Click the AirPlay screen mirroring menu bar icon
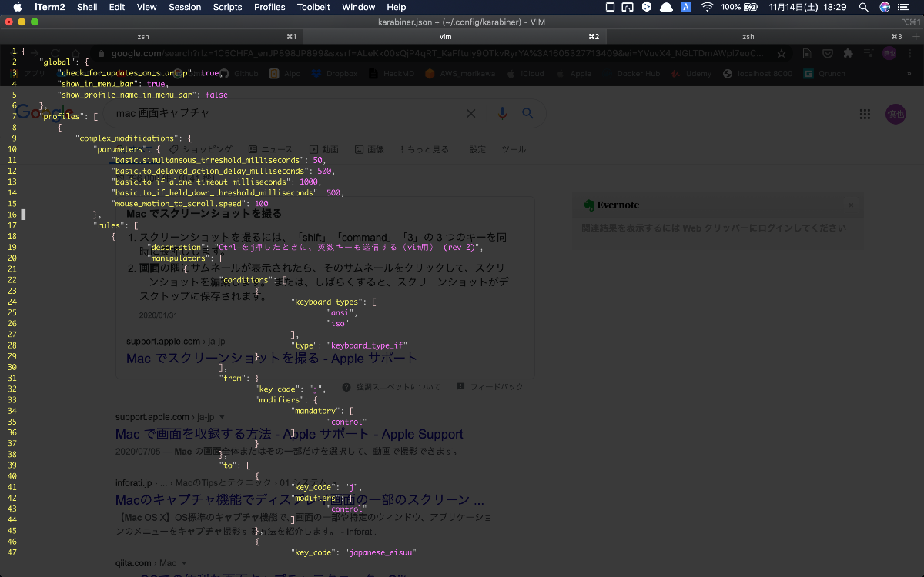This screenshot has height=577, width=924. pos(628,7)
